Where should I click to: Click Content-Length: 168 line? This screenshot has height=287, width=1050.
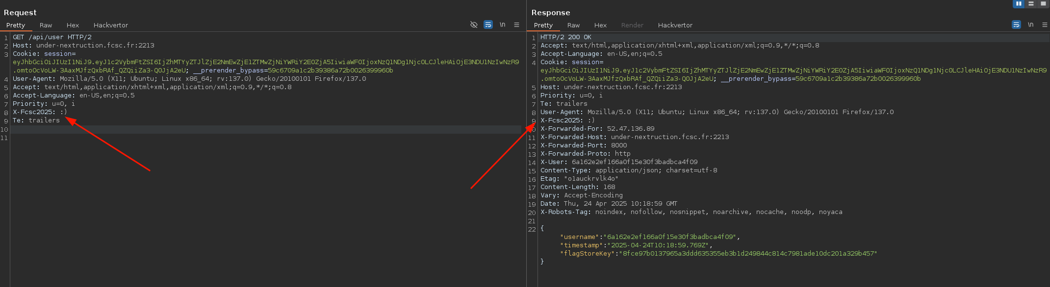coord(578,187)
